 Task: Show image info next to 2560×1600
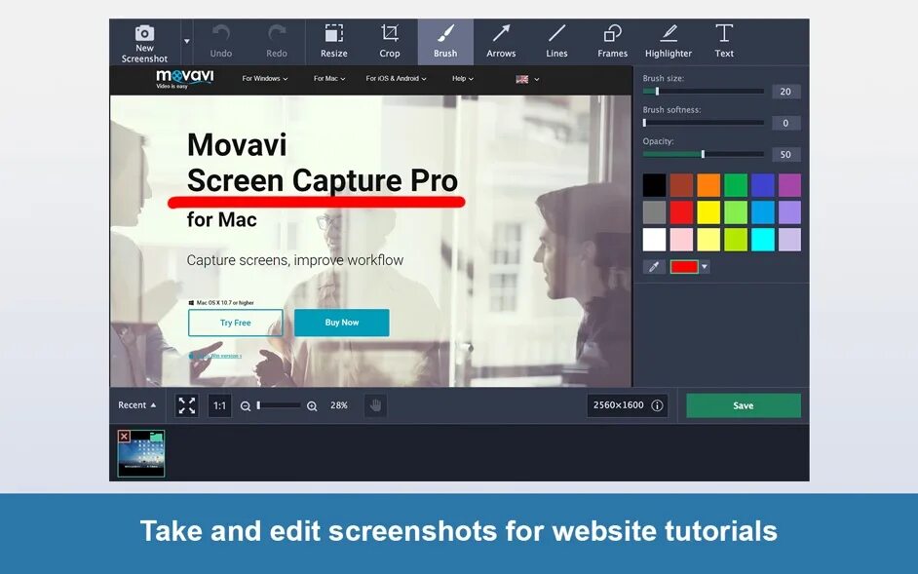[x=658, y=405]
